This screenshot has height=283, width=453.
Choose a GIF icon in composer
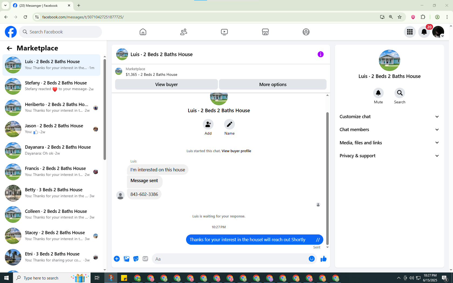point(145,259)
